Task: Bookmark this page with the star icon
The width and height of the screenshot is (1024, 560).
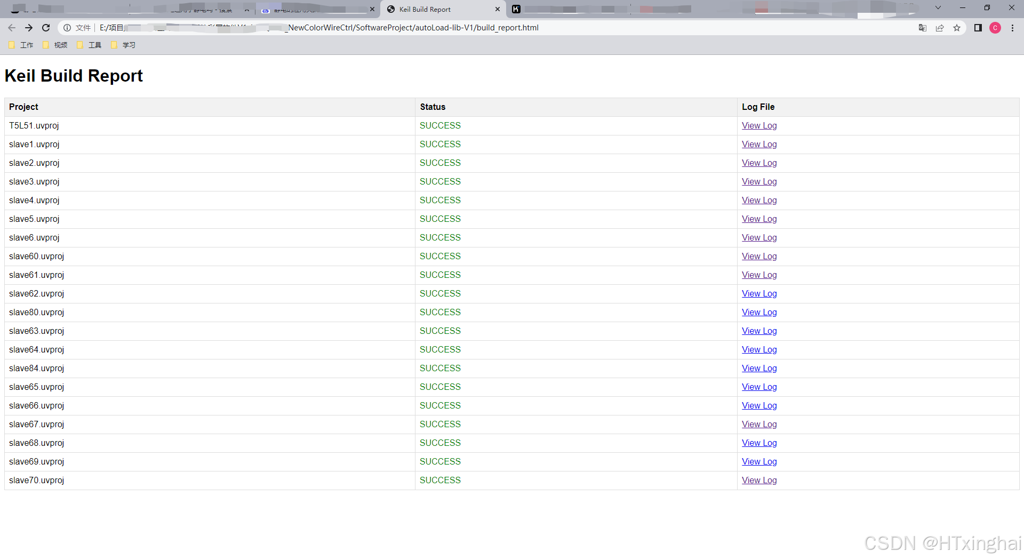Action: [x=957, y=28]
